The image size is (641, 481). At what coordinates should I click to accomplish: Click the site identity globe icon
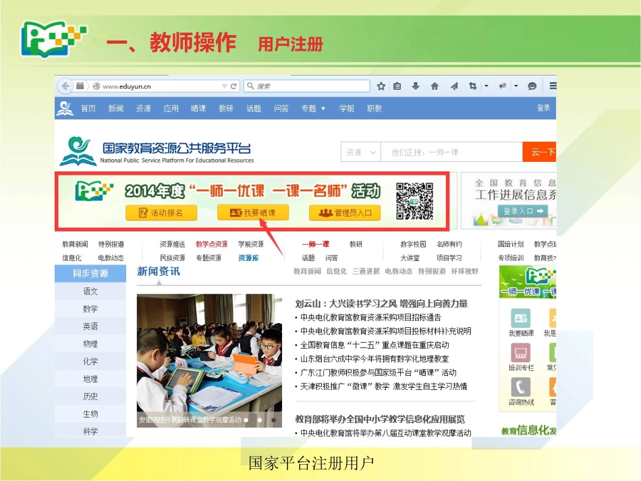click(96, 86)
